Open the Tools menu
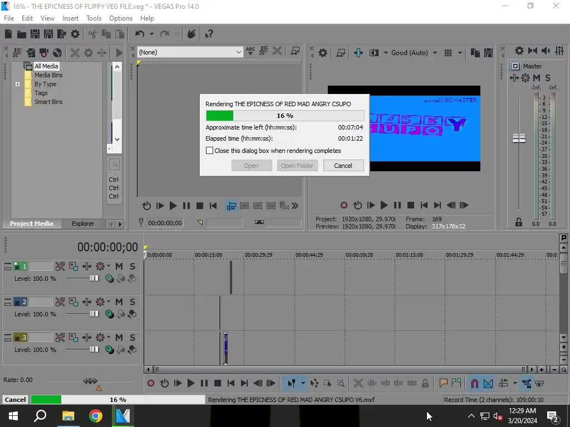 pyautogui.click(x=94, y=18)
